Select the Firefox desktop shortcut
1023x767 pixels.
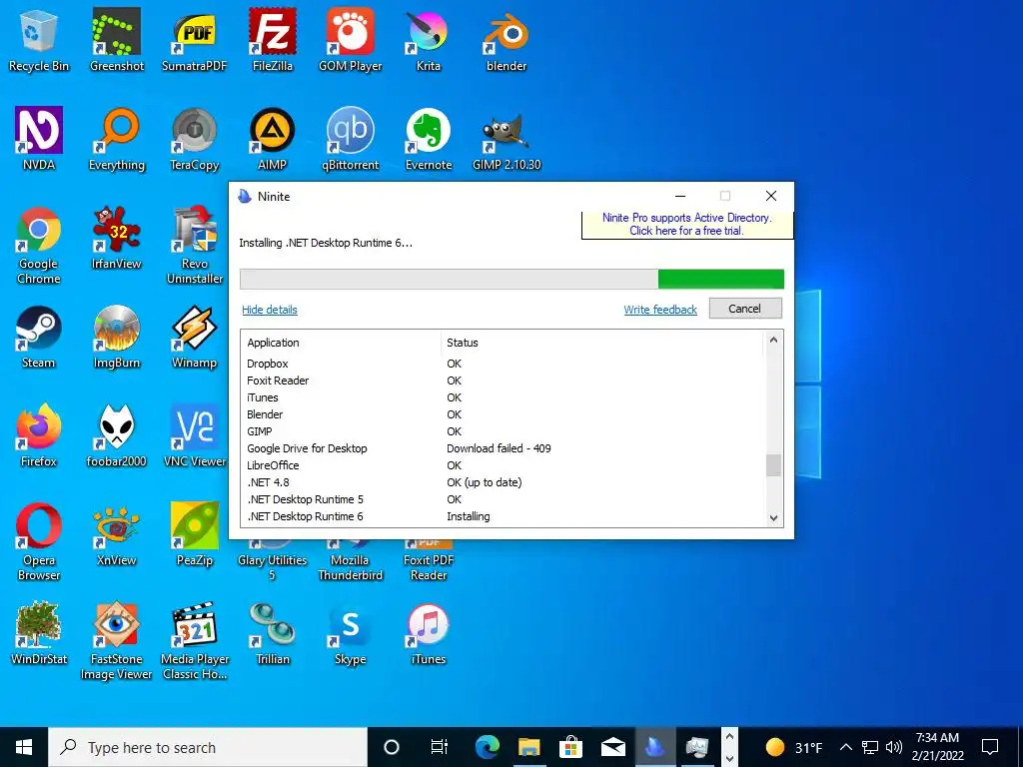coord(39,435)
